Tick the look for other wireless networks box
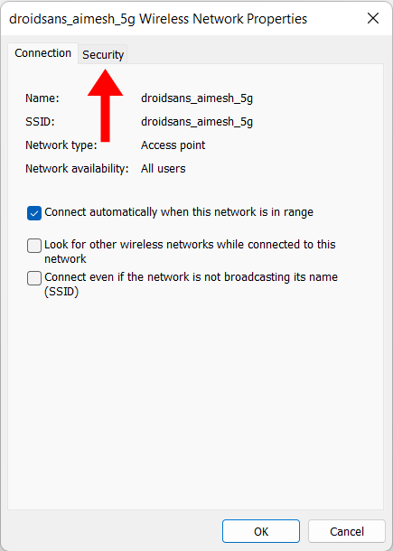This screenshot has height=551, width=393. (34, 246)
